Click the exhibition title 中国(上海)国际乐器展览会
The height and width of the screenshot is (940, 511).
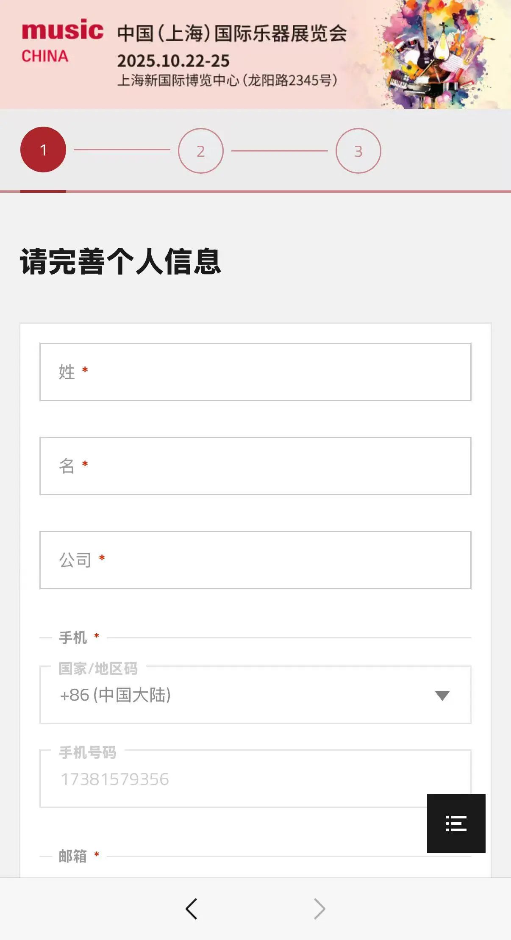click(232, 33)
